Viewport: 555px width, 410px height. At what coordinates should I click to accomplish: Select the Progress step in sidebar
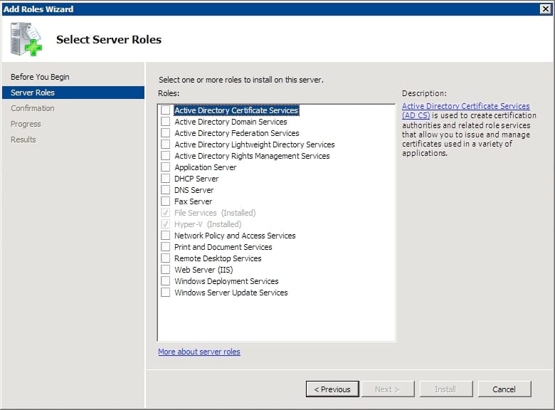26,124
